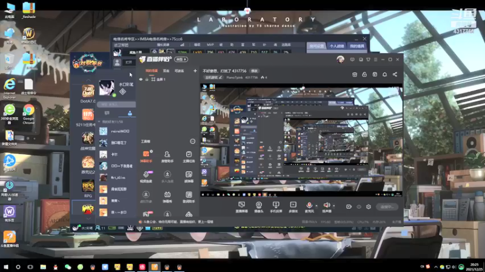This screenshot has width=485, height=272.
Task: Open WeChat from the taskbar
Action: tap(68, 267)
